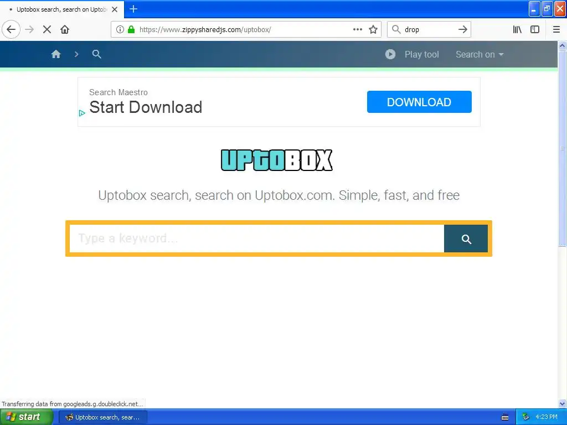Click the blue DOWNLOAD ad button
The image size is (567, 425).
(419, 102)
